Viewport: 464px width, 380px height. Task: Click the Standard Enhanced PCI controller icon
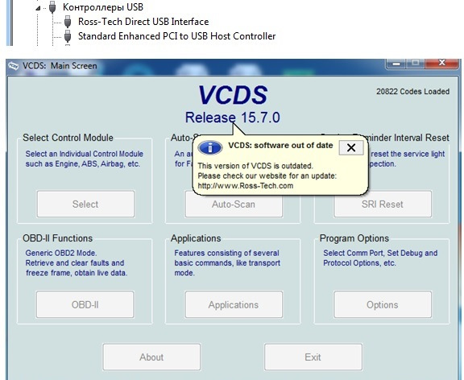(x=68, y=36)
